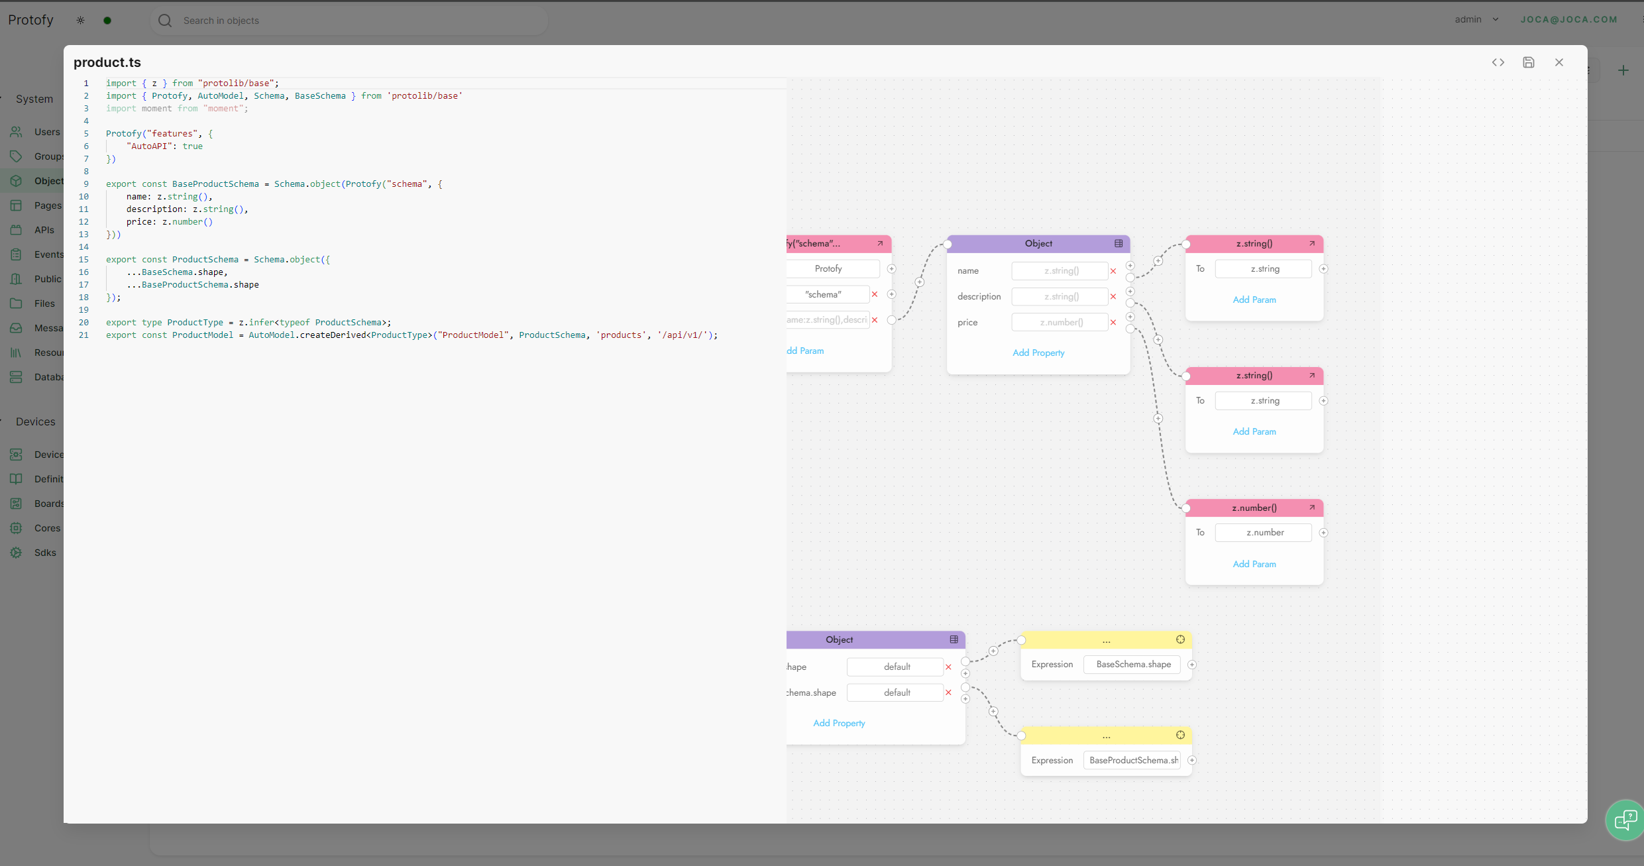Delete the description property red X
Screen dimensions: 1644x866
point(1113,297)
